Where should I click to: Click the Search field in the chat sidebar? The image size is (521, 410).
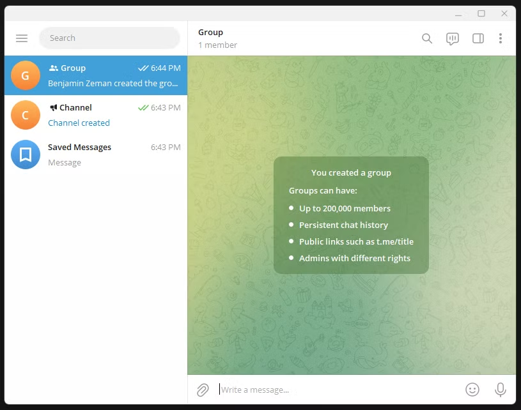pos(109,38)
